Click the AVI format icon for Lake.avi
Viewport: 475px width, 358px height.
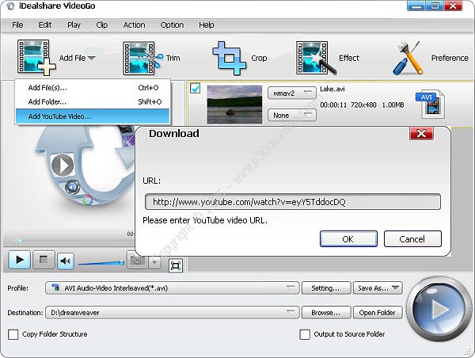click(x=430, y=104)
